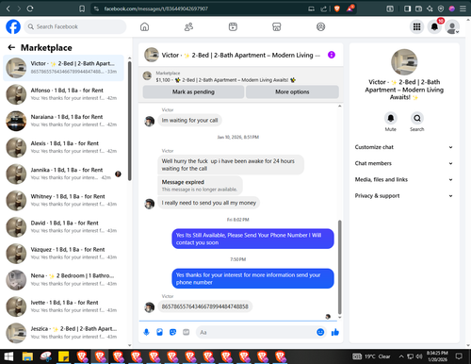This screenshot has height=364, width=471.
Task: Click the chat messages scrollbar
Action: coord(339,267)
